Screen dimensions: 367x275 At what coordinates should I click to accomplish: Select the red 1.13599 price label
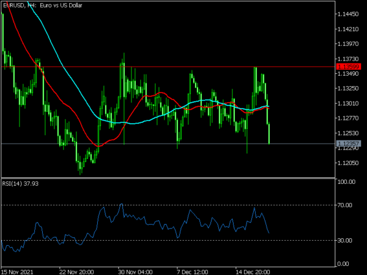(x=347, y=66)
